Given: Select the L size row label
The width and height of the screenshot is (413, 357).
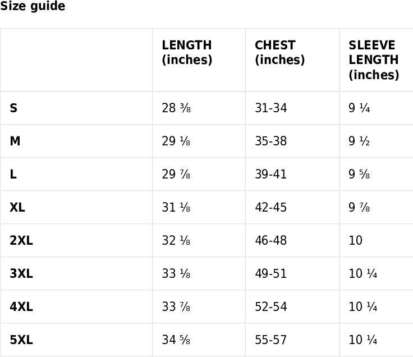Looking at the screenshot, I should tap(13, 175).
